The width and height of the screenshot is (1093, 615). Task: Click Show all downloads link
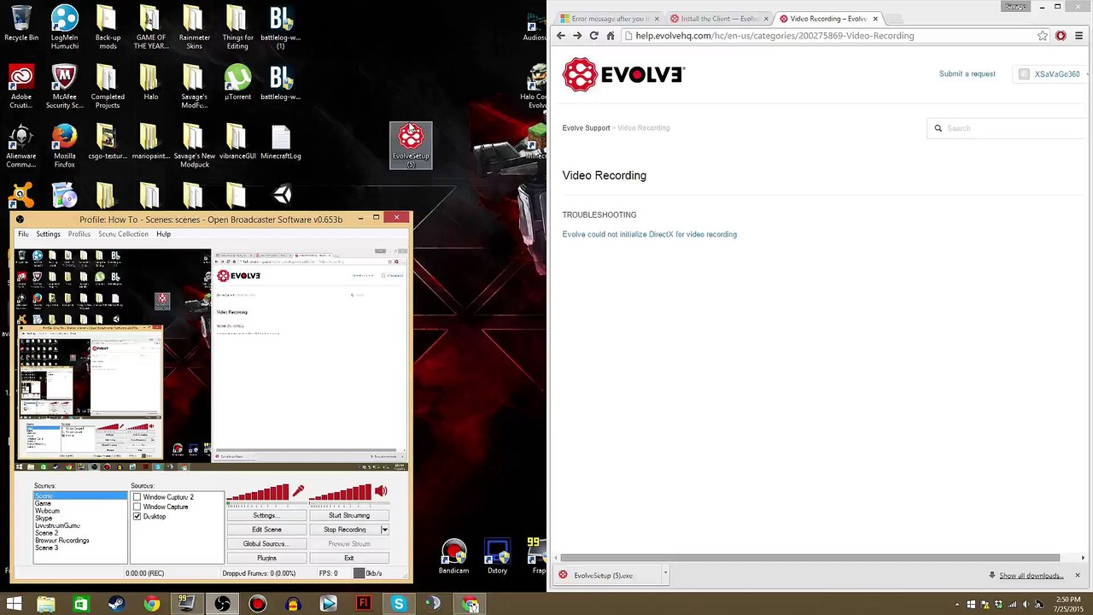point(1032,576)
